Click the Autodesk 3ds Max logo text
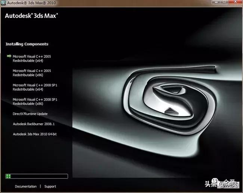 point(31,16)
